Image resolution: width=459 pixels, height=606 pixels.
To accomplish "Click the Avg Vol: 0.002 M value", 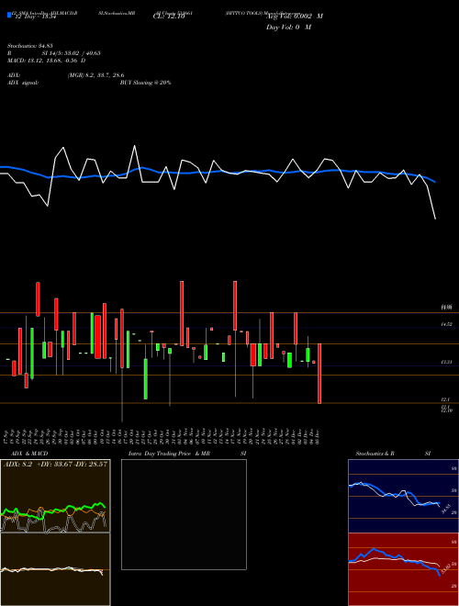I will tap(295, 17).
